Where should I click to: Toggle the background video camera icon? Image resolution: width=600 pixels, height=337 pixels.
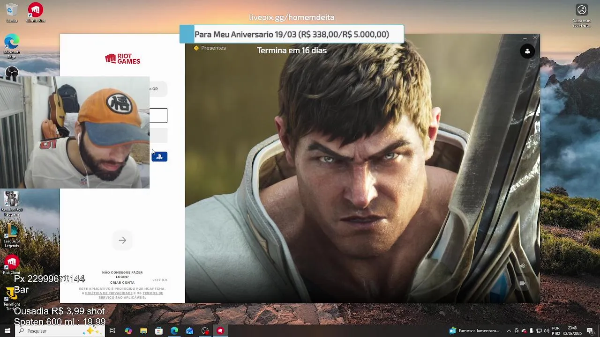coord(522,283)
